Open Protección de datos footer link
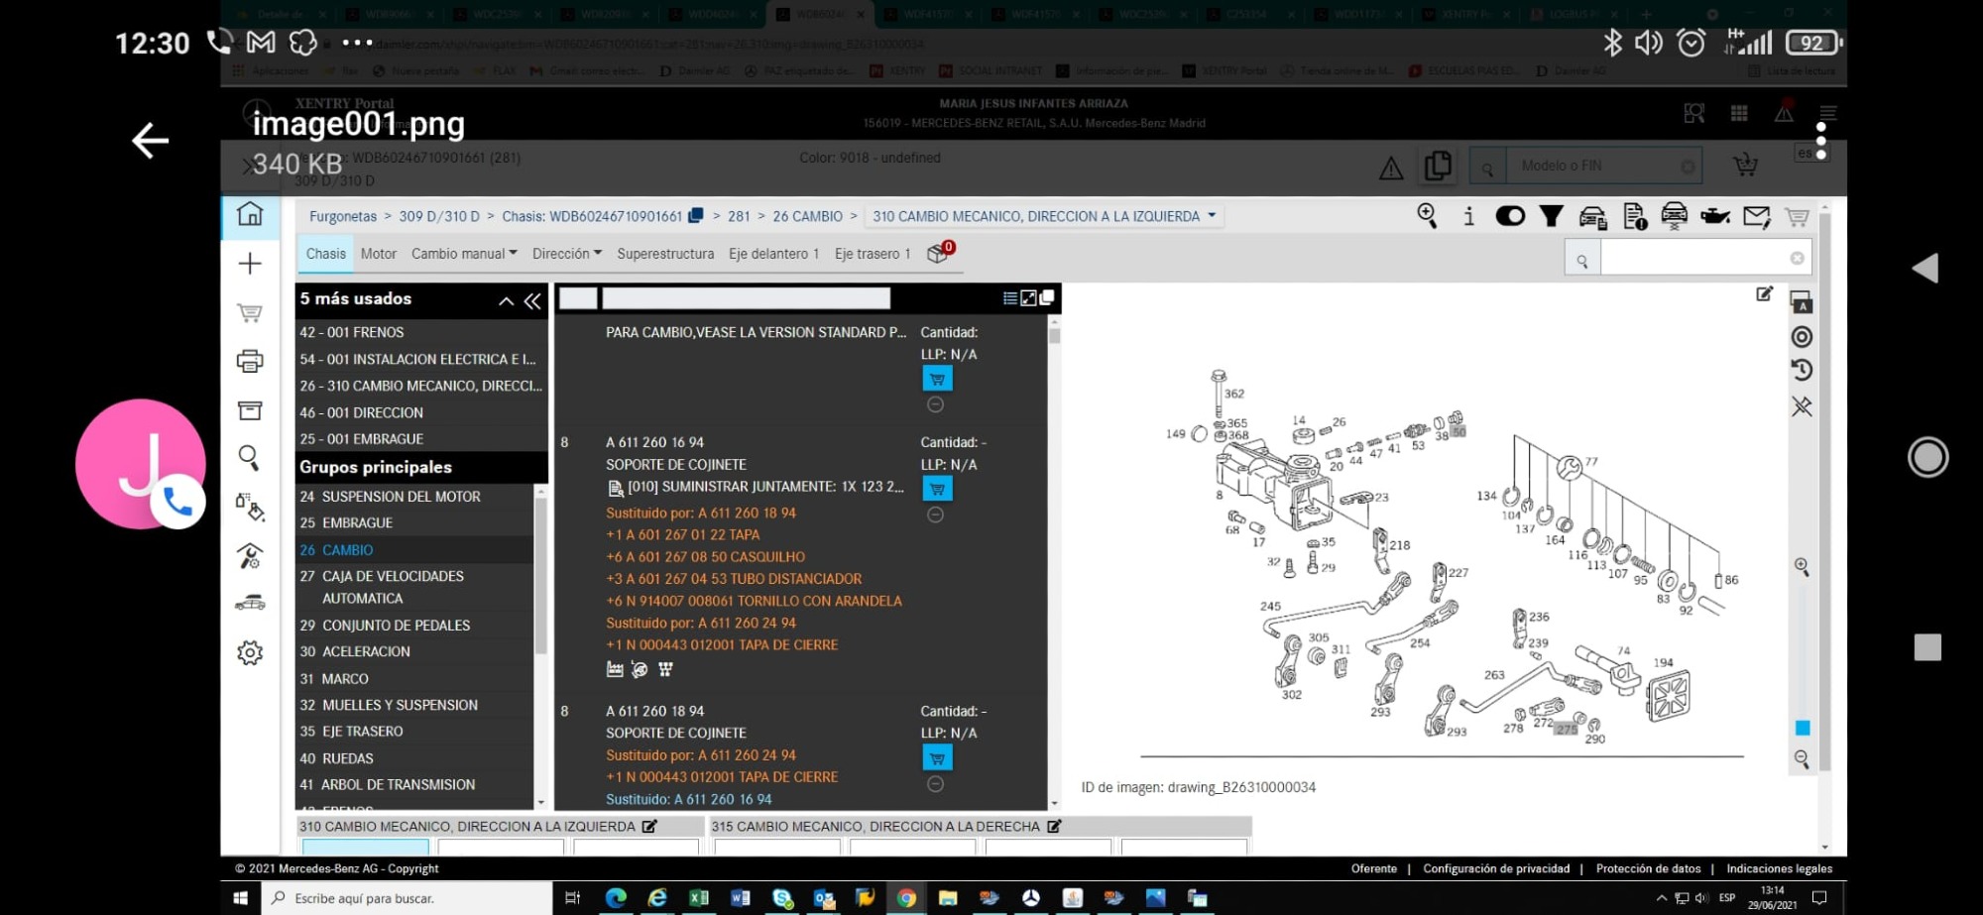The height and width of the screenshot is (915, 1983). (1648, 868)
